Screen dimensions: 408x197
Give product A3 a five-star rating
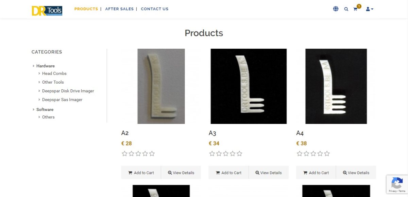point(239,153)
